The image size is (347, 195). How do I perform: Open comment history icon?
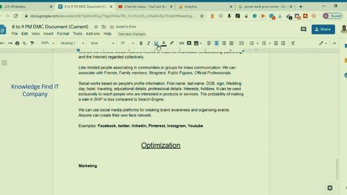(x=304, y=29)
